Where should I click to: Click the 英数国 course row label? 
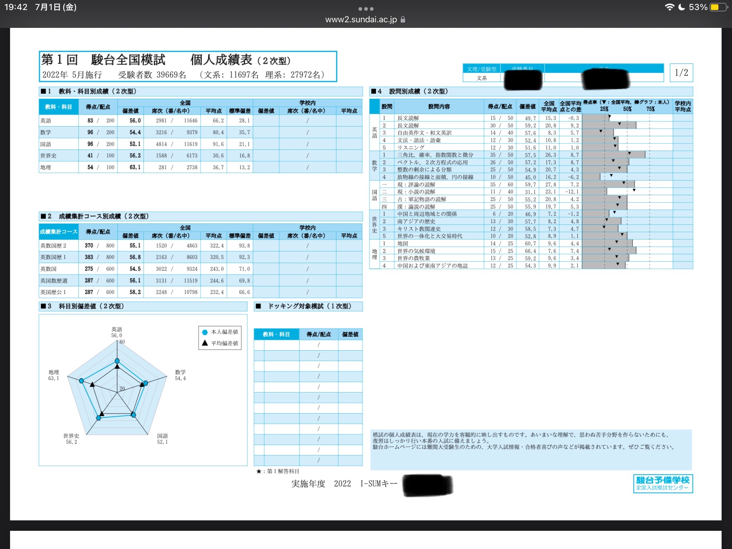pyautogui.click(x=48, y=269)
